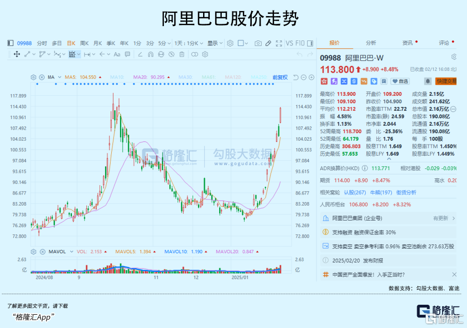Viewport: 467px width, 328px height.
Task: Open the layout square dropdown
Action: click(x=243, y=43)
